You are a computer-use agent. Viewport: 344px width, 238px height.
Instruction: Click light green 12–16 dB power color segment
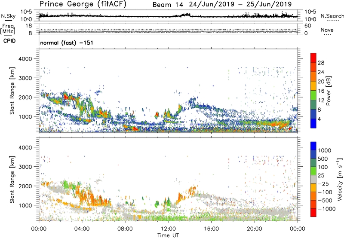pos(313,95)
